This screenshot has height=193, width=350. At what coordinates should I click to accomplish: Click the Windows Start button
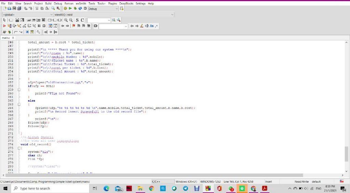point(5,189)
